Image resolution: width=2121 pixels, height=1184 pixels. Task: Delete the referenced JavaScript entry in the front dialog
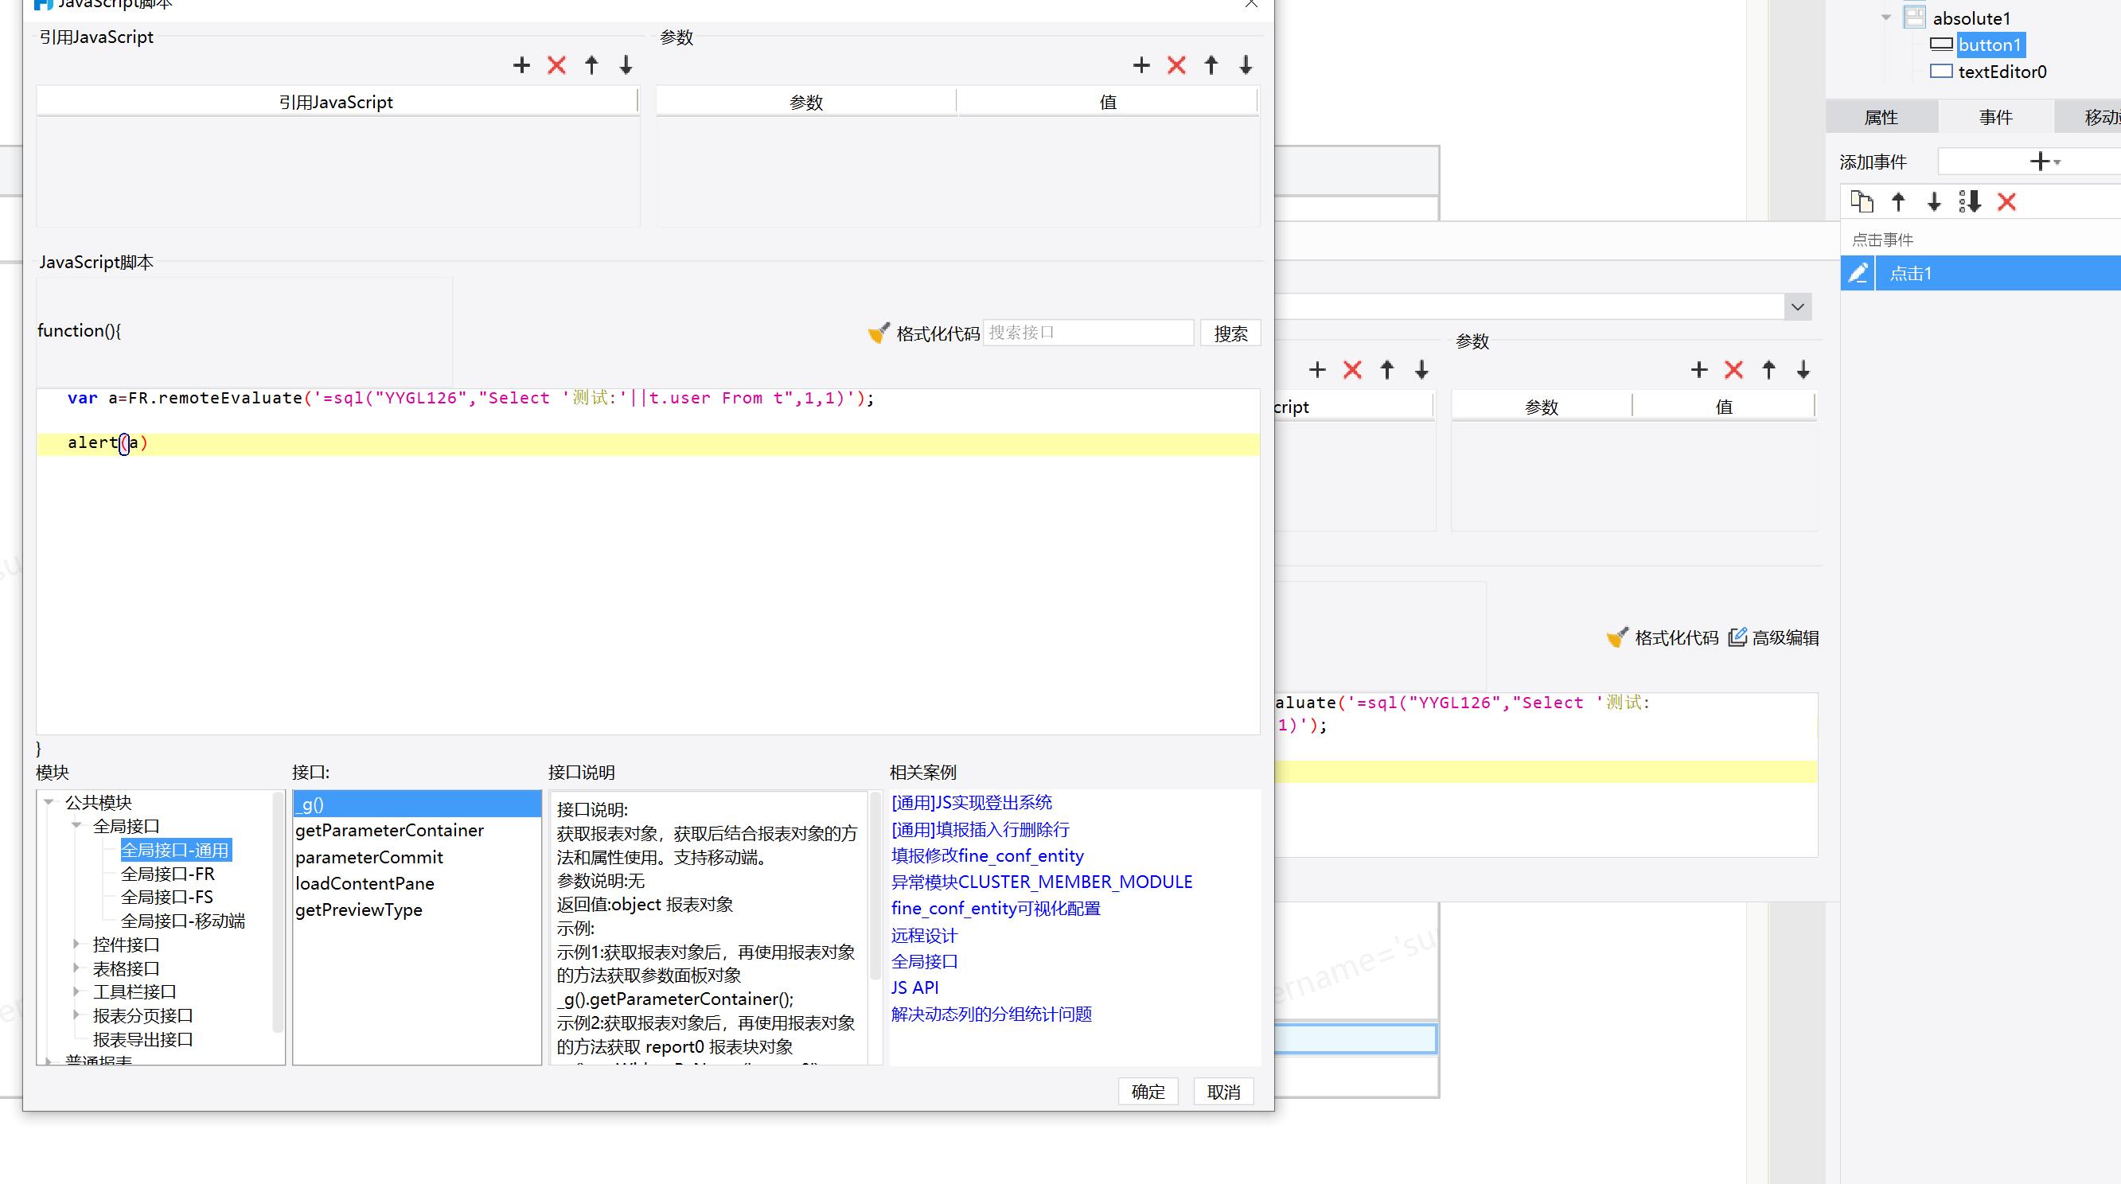556,65
